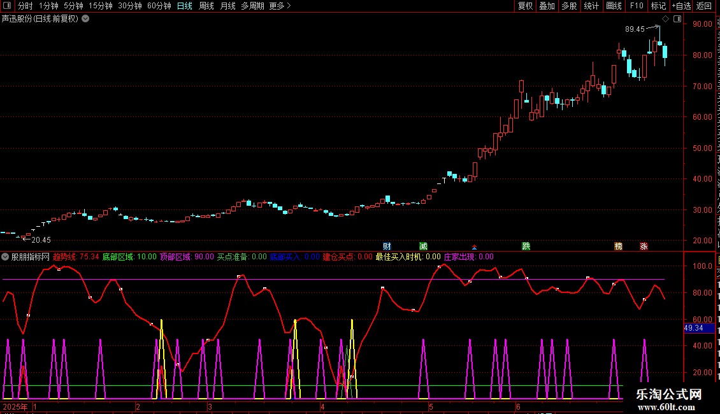Expand the 更多 periods menu
Viewport: 720px width, 414px height.
click(x=280, y=6)
